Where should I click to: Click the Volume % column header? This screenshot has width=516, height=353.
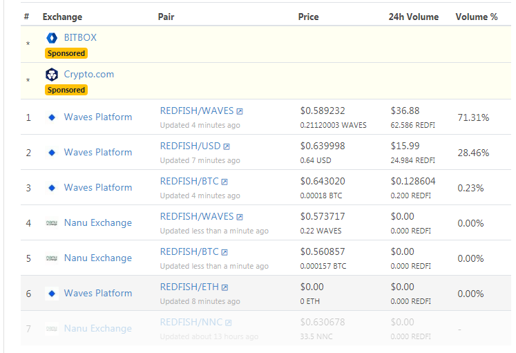pyautogui.click(x=477, y=17)
